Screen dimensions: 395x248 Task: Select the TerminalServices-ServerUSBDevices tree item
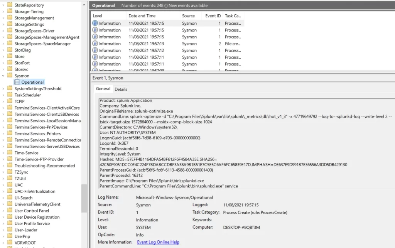pos(47,146)
